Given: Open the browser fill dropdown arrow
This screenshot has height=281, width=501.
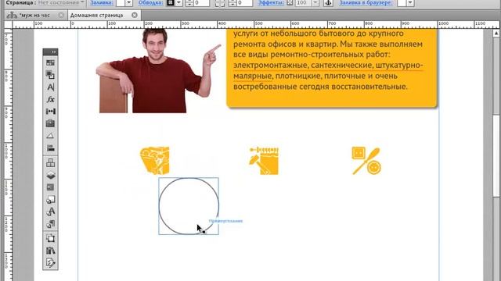Looking at the screenshot, I should (x=410, y=3).
